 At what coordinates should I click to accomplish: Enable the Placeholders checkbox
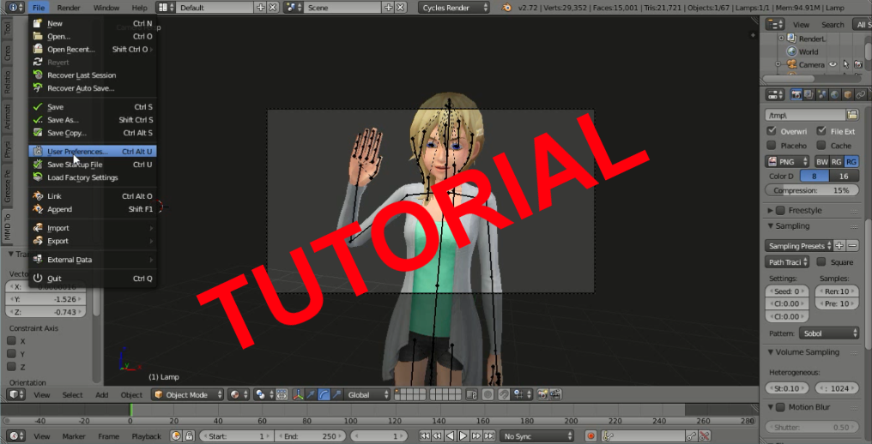[772, 146]
